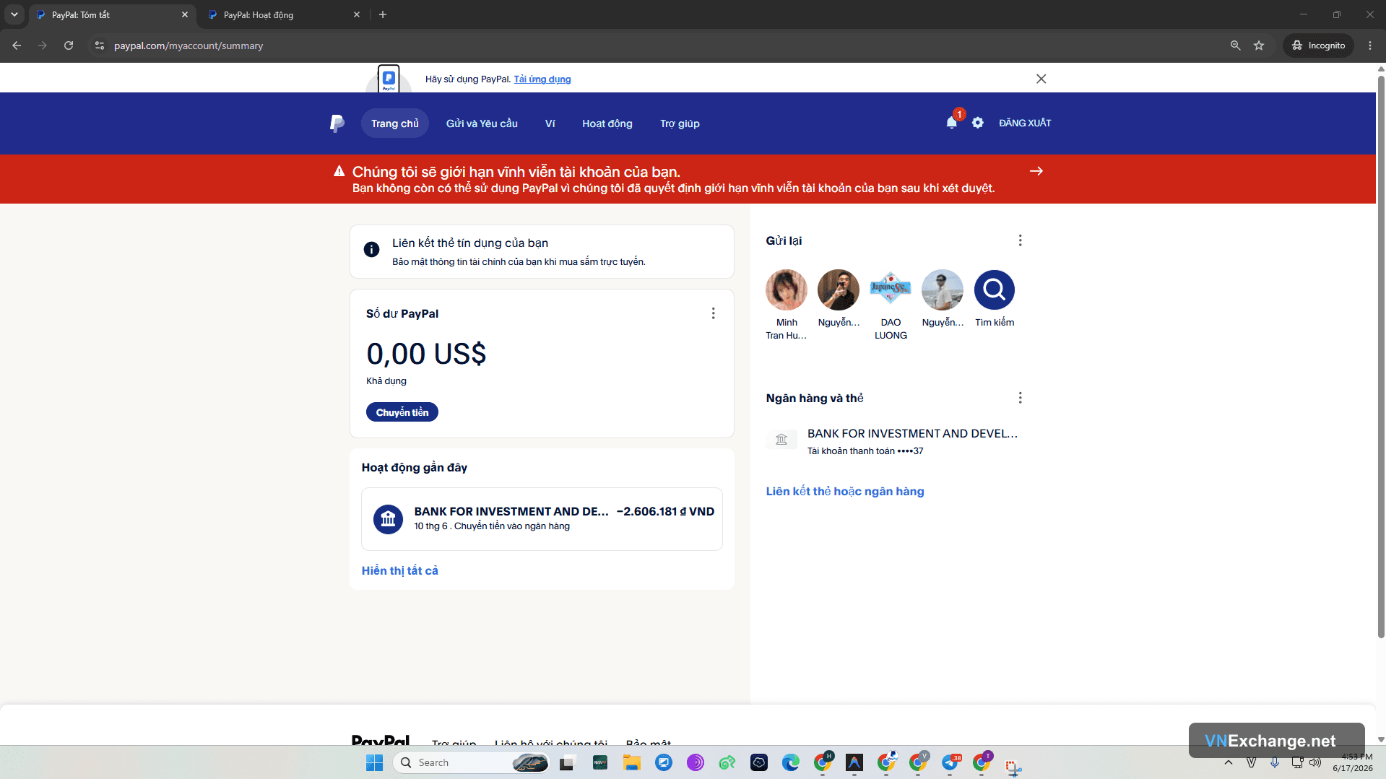Open a new browser tab

pyautogui.click(x=383, y=14)
